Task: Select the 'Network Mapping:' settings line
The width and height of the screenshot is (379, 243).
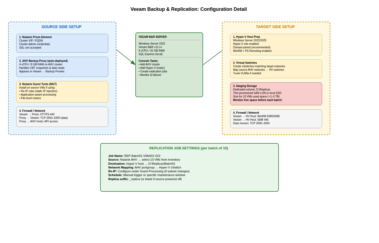Action: (x=145, y=167)
